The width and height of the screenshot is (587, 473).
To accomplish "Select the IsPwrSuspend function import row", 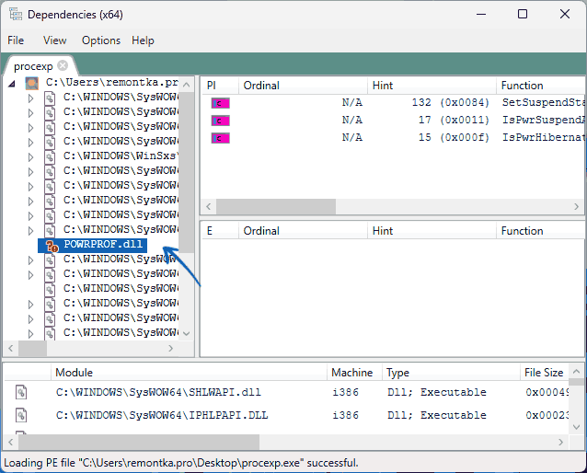I will pyautogui.click(x=393, y=121).
